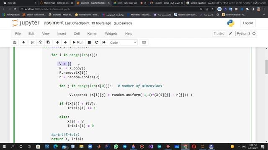Image resolution: width=268 pixels, height=150 pixels.
Task: Open the Cell menu
Action: [x=77, y=34]
